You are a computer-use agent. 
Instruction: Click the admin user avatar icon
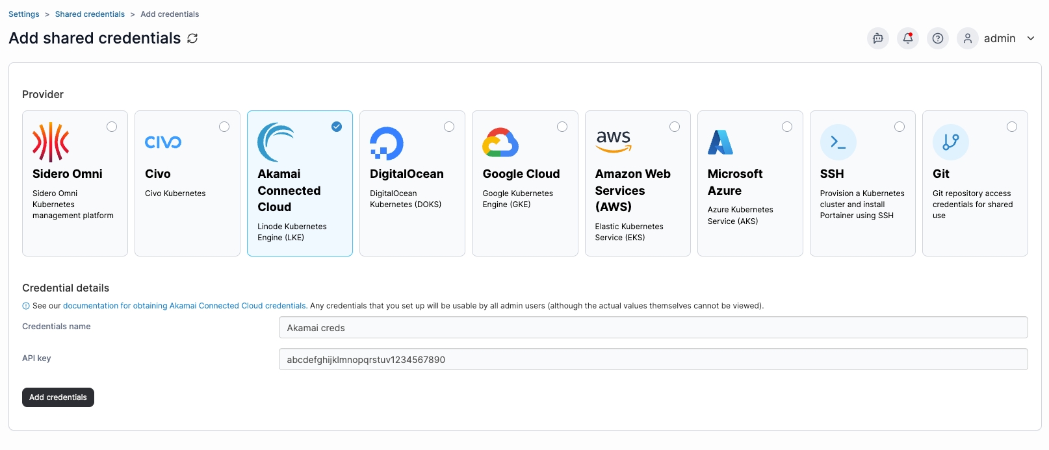coord(967,38)
